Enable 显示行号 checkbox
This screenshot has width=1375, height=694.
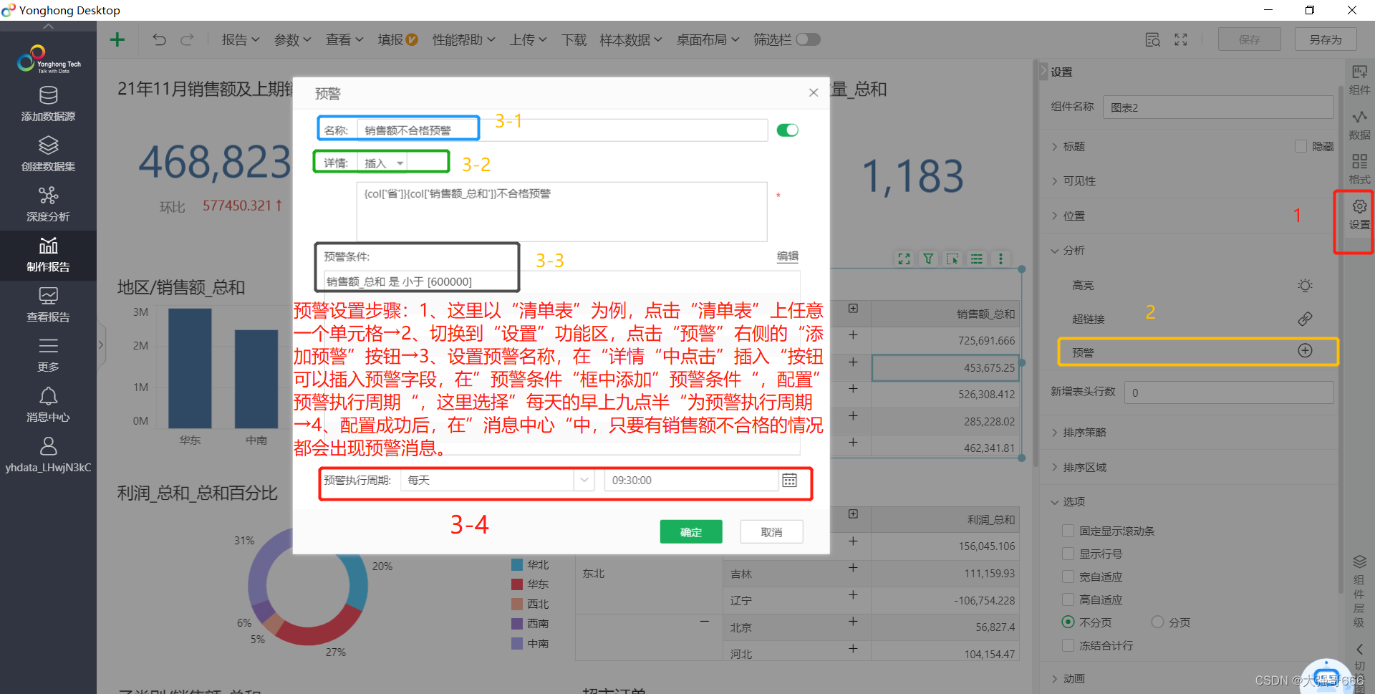1068,554
